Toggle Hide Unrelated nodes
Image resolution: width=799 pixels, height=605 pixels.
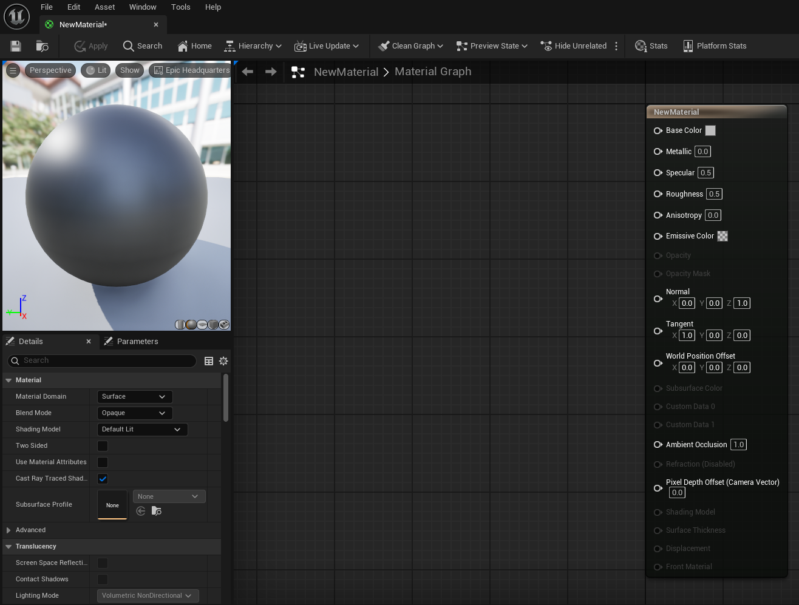coord(574,46)
